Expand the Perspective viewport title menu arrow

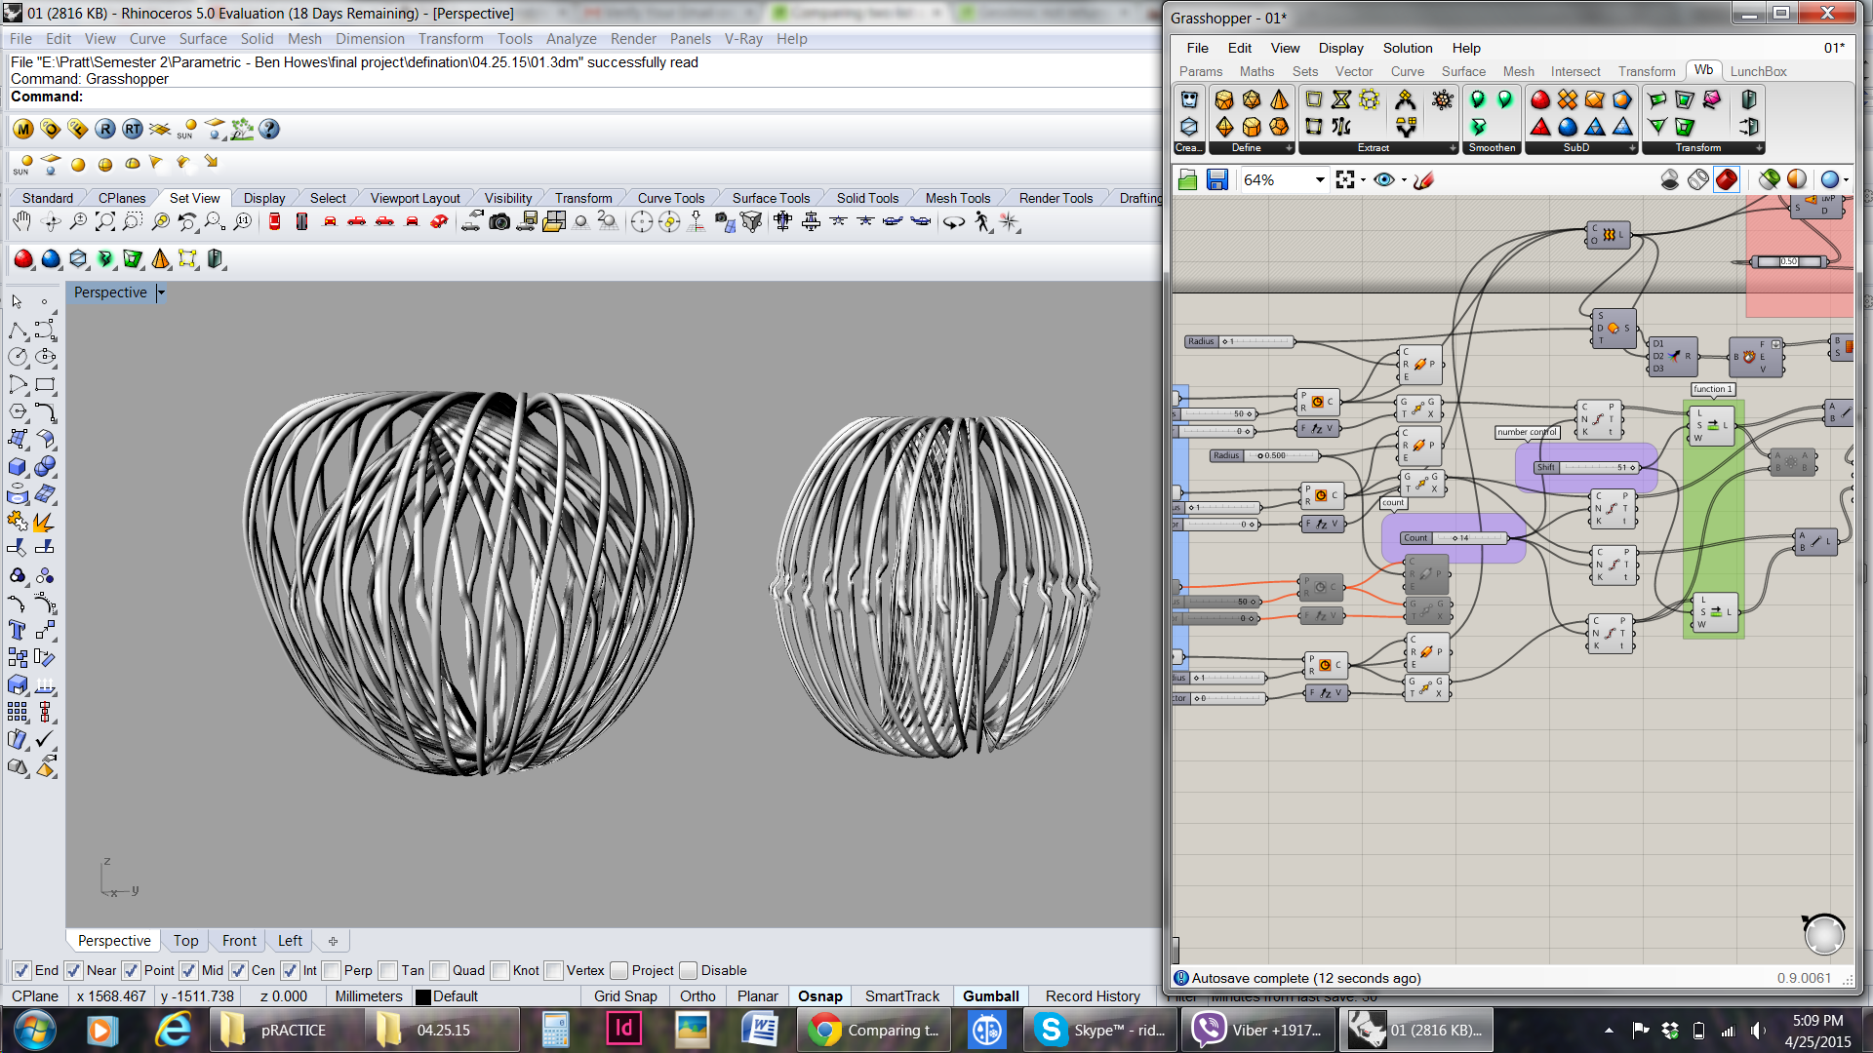[161, 292]
